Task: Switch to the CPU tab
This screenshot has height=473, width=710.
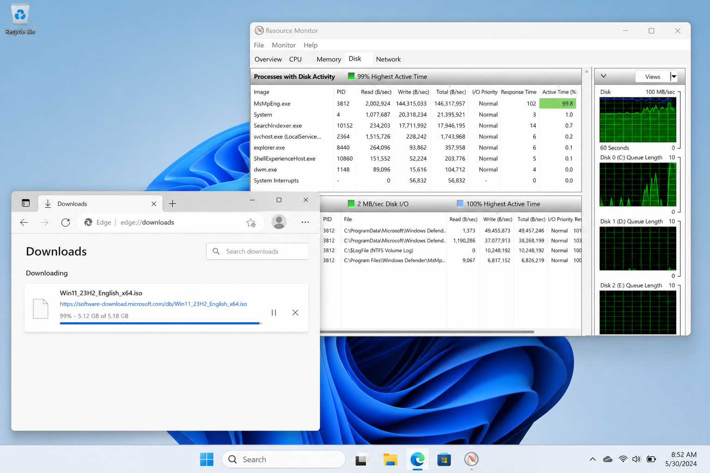Action: click(x=295, y=59)
